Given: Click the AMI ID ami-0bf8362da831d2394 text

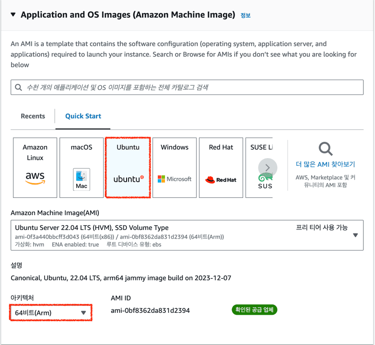Looking at the screenshot, I should [x=150, y=310].
